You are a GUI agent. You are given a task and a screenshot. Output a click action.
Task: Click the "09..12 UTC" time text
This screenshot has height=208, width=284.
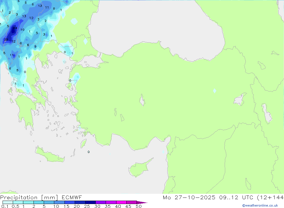(236, 197)
